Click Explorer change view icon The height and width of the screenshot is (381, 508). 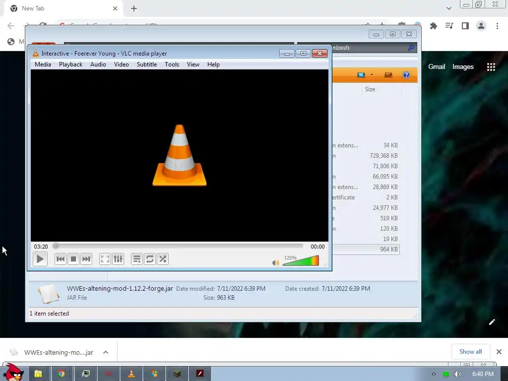click(x=361, y=75)
